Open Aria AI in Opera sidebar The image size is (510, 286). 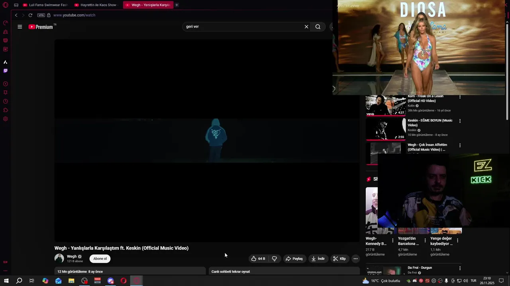pos(6,62)
